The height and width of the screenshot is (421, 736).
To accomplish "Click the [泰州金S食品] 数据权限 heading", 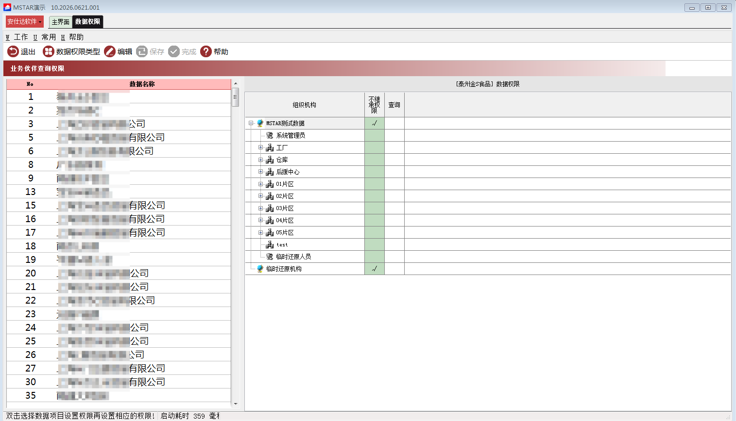I will coord(488,84).
